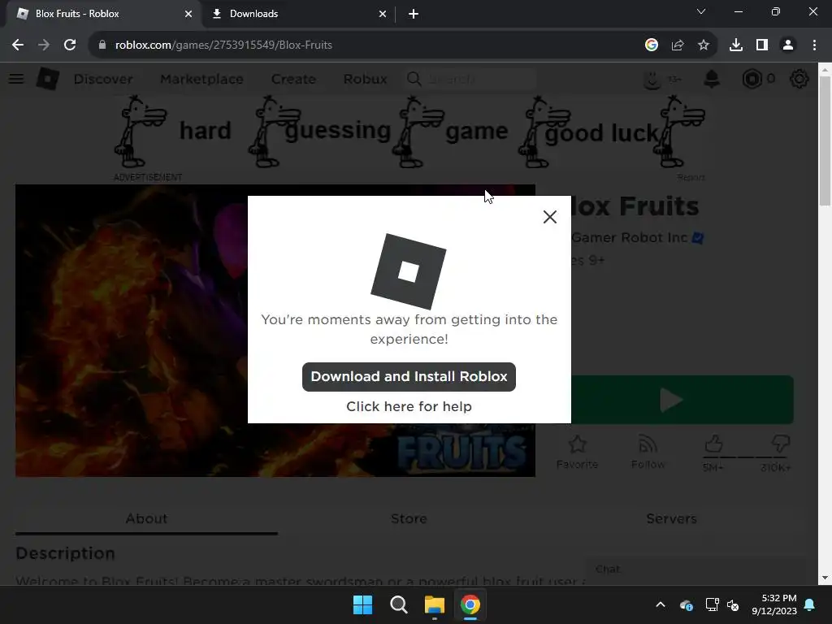The image size is (832, 624).
Task: Open Gamer Robot Inc creator link
Action: click(x=630, y=238)
